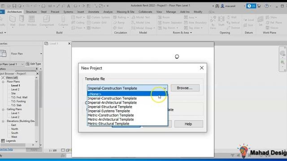Click the Grid datum tool
Screen dimensions: 287x161
(249, 25)
